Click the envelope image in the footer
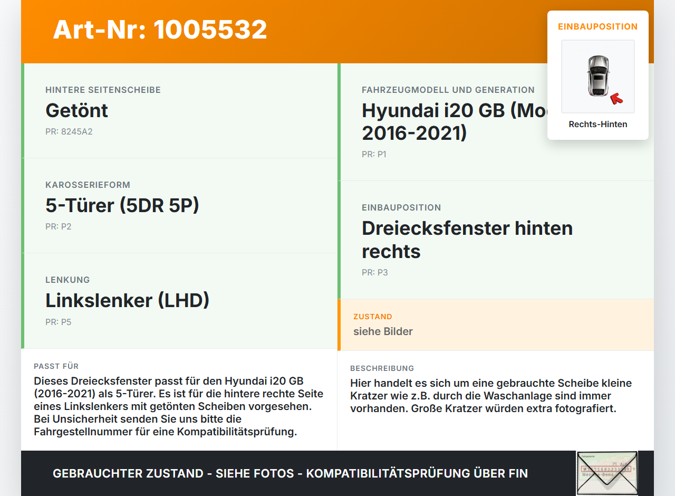 pyautogui.click(x=607, y=473)
